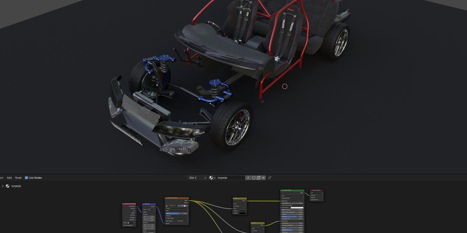Toggle From Instancer on Texture Coordinate node
Screen dimensions: 467x233
pos(124,225)
